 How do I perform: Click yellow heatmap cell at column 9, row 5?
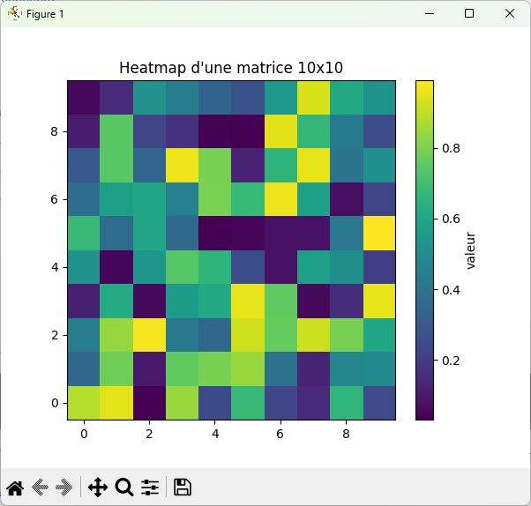[378, 233]
